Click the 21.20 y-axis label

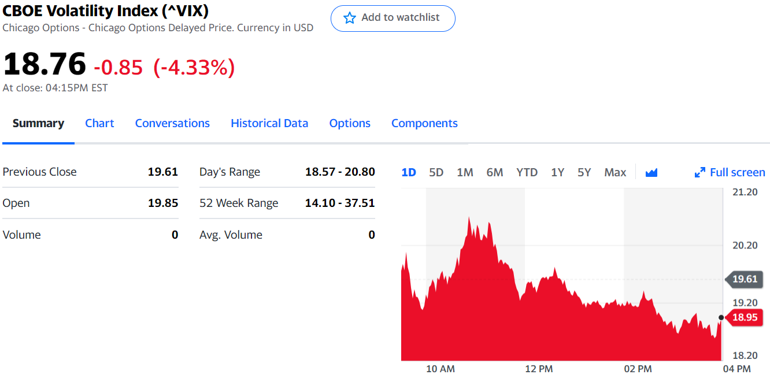[x=745, y=192]
